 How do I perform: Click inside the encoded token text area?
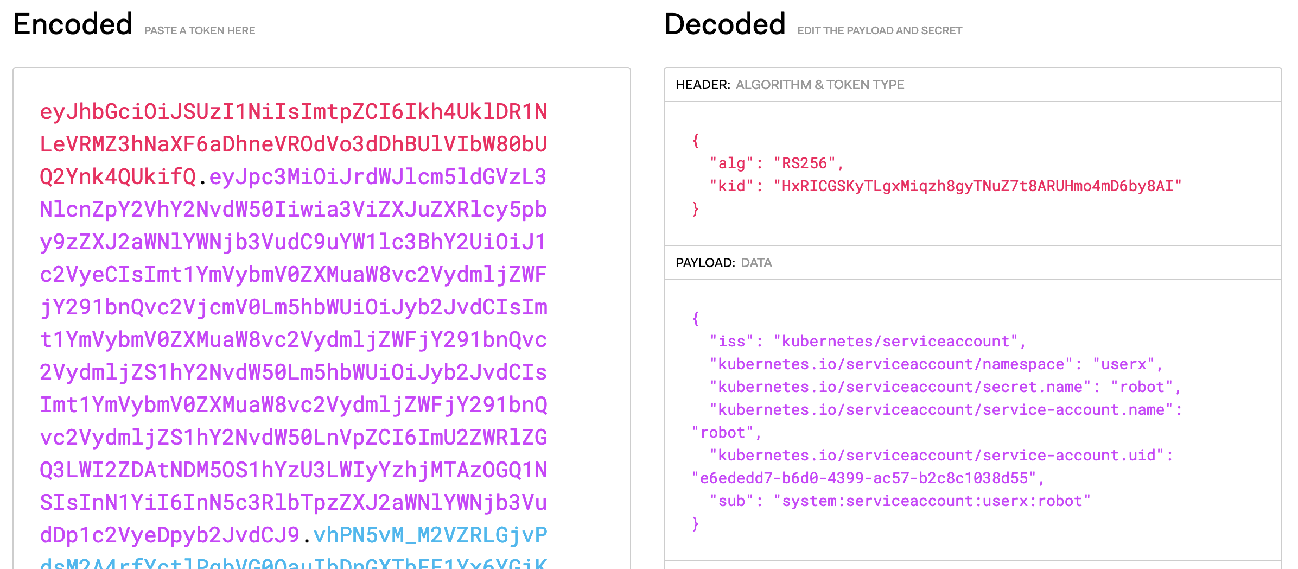322,318
